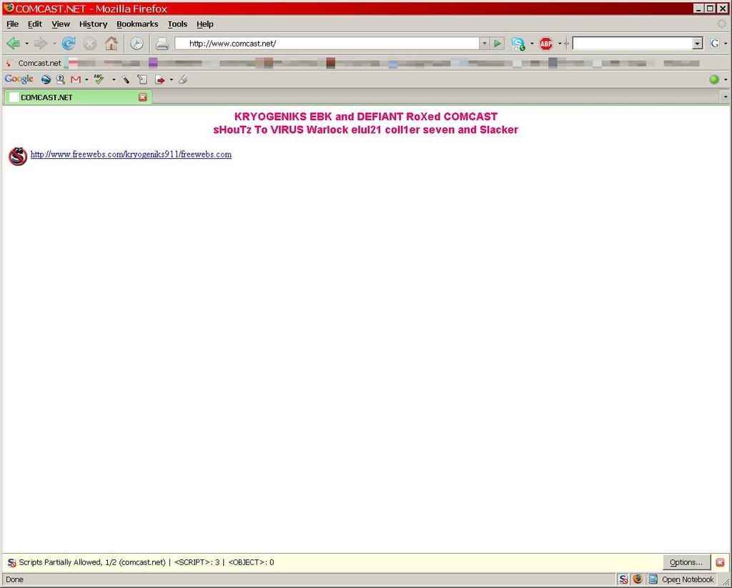Image resolution: width=732 pixels, height=588 pixels.
Task: Open the Bookmarks menu
Action: coord(137,24)
